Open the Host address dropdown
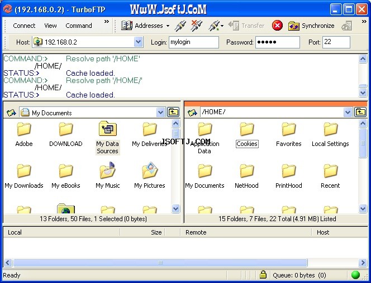Image resolution: width=371 pixels, height=283 pixels. click(139, 42)
